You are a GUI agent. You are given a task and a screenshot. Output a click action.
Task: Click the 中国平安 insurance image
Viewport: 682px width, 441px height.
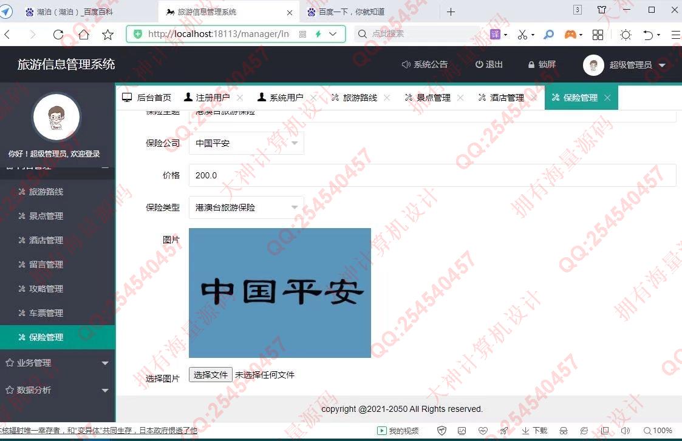(x=280, y=293)
